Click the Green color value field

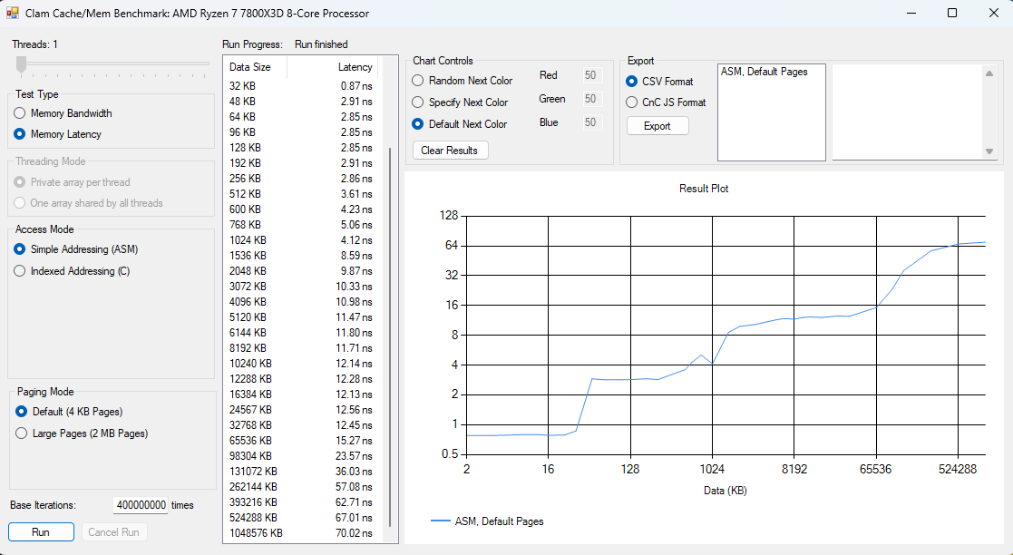tap(592, 99)
